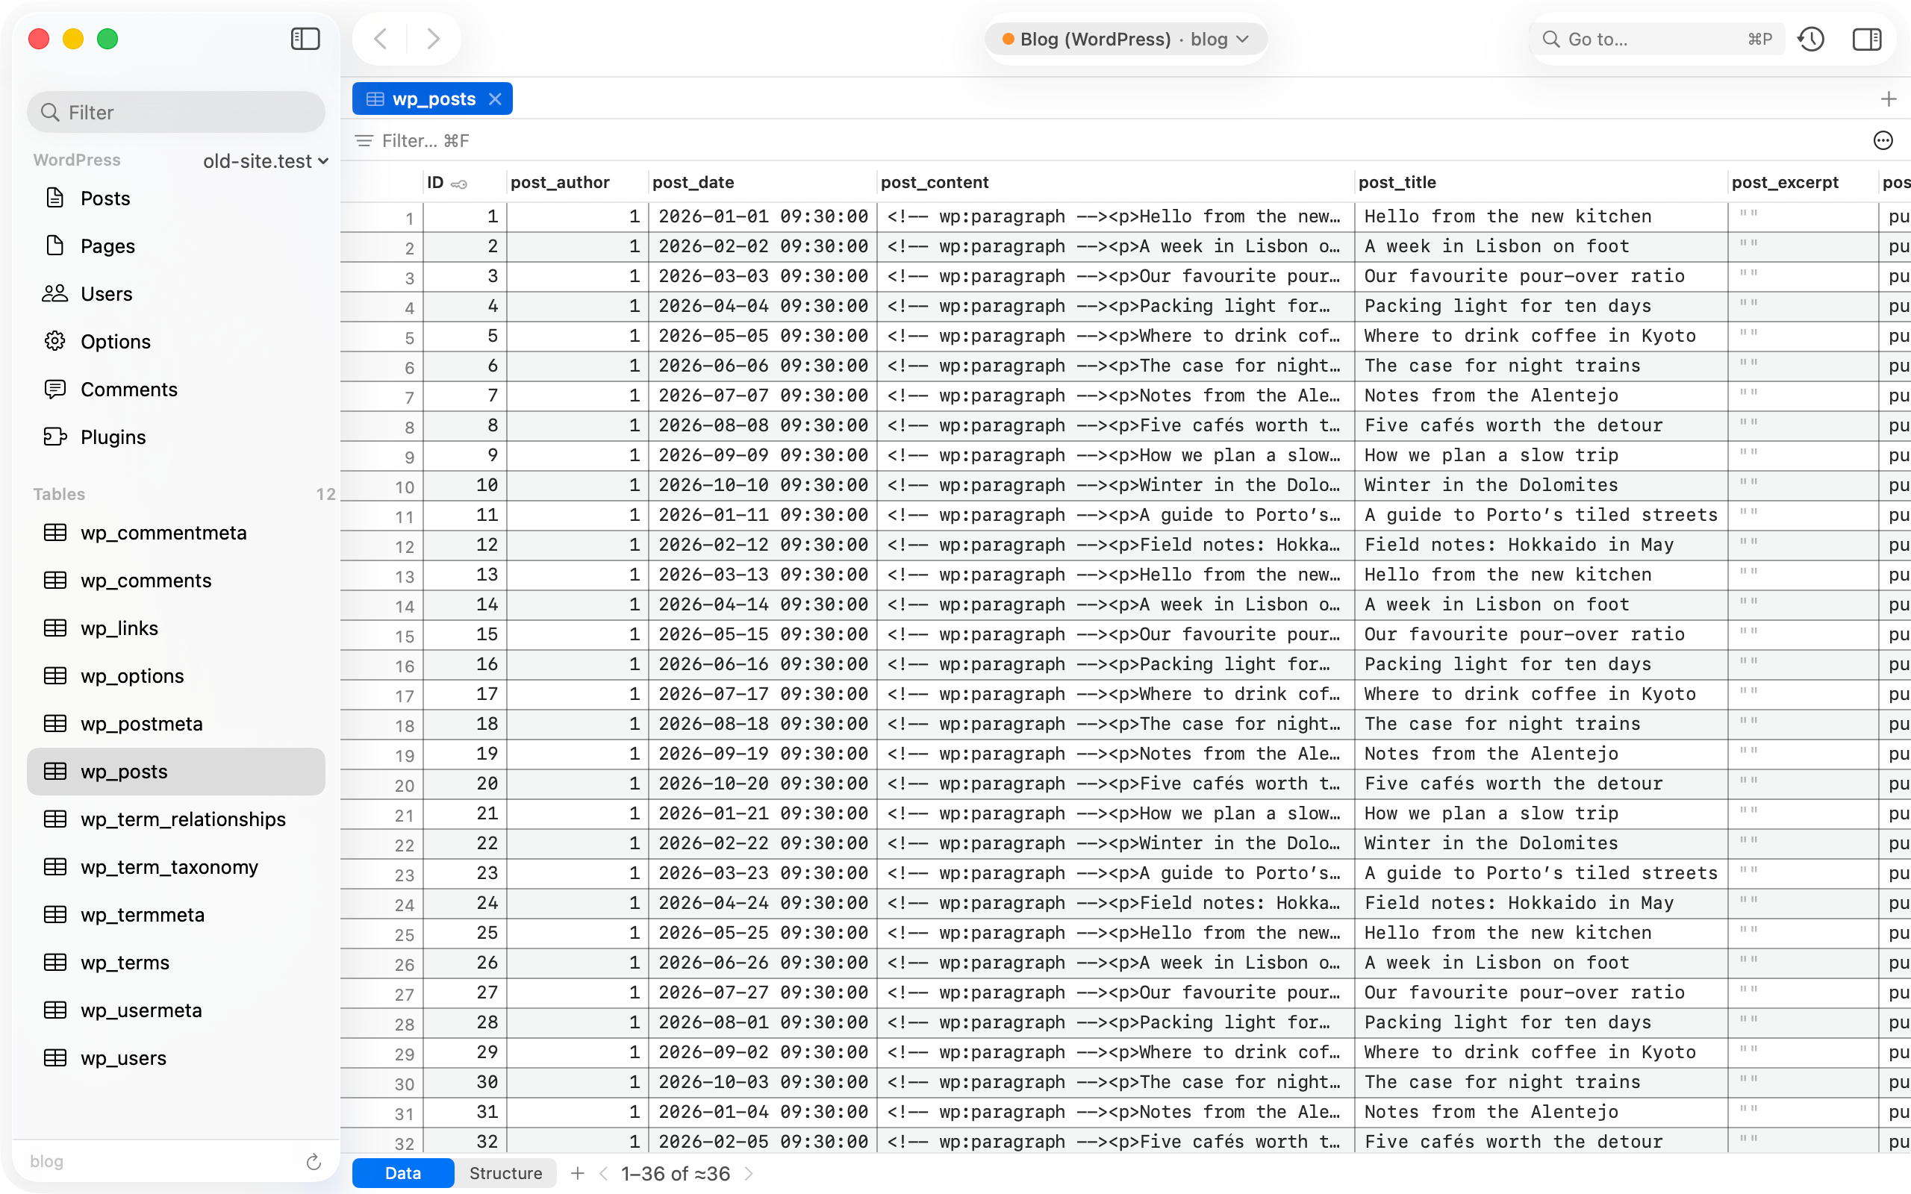The image size is (1911, 1194).
Task: Select the wp_terms table
Action: click(176, 963)
